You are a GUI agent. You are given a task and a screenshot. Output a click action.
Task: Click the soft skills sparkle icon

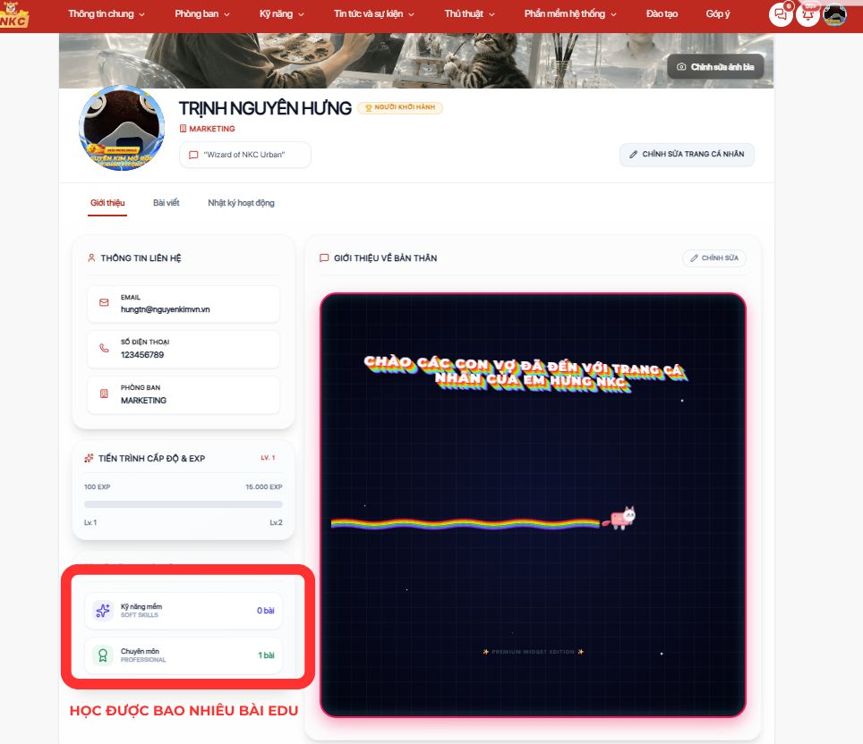[103, 611]
